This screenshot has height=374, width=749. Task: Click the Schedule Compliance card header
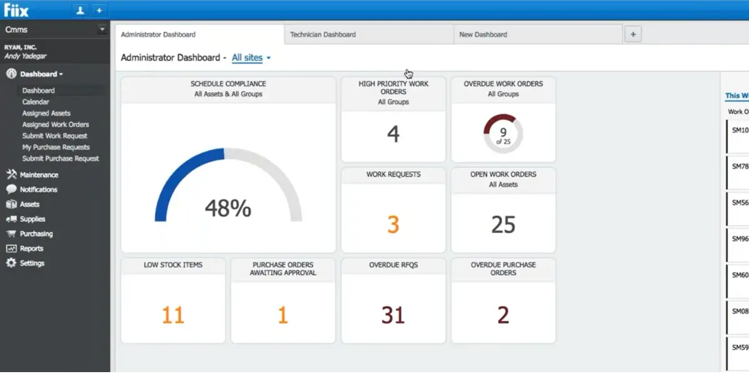click(x=228, y=89)
